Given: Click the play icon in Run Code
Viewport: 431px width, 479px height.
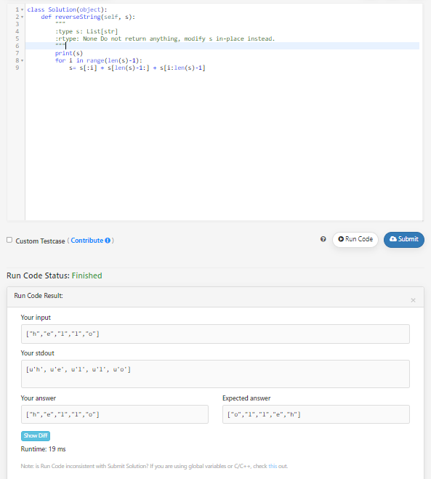Looking at the screenshot, I should (x=341, y=239).
